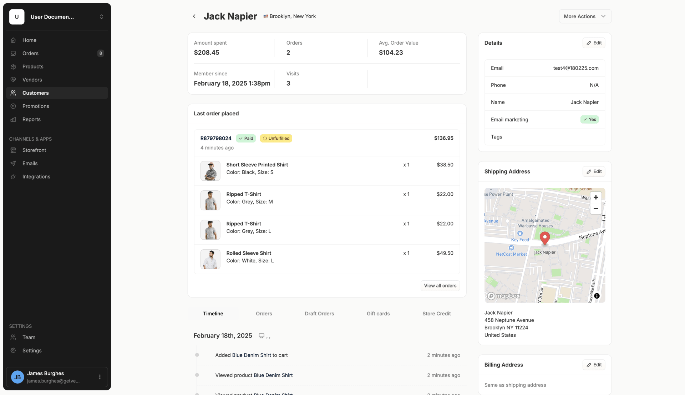Open the Emails channel
This screenshot has height=395, width=685.
(30, 163)
